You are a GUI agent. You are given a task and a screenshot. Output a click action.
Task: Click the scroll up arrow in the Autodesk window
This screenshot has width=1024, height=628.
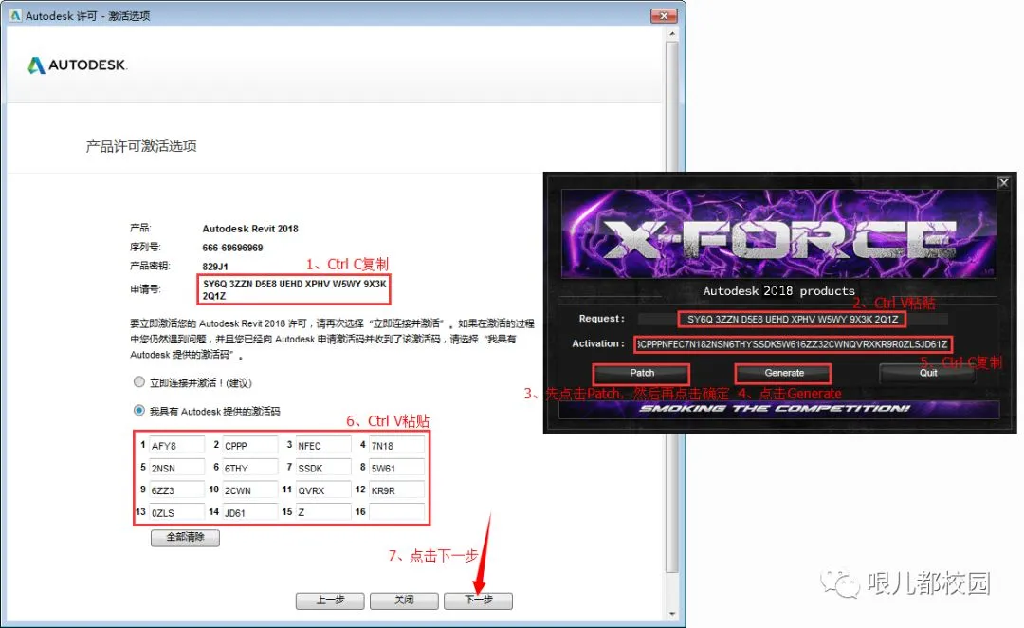pos(672,32)
